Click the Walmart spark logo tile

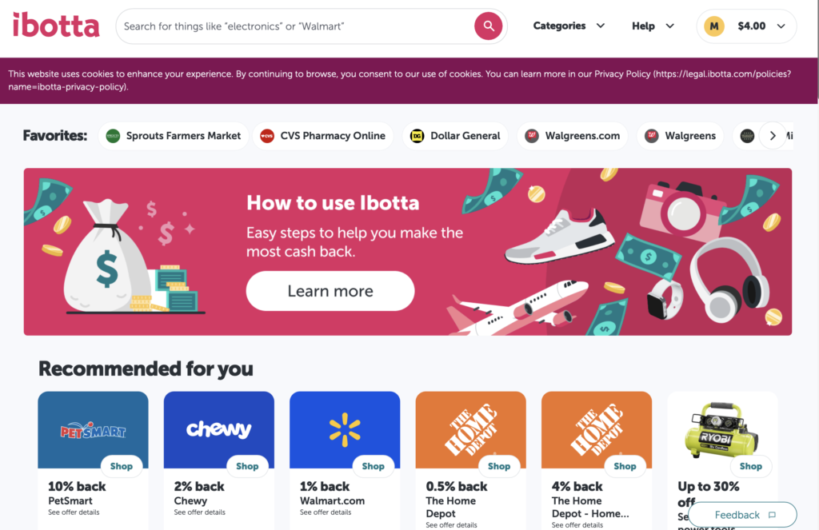[x=344, y=429]
